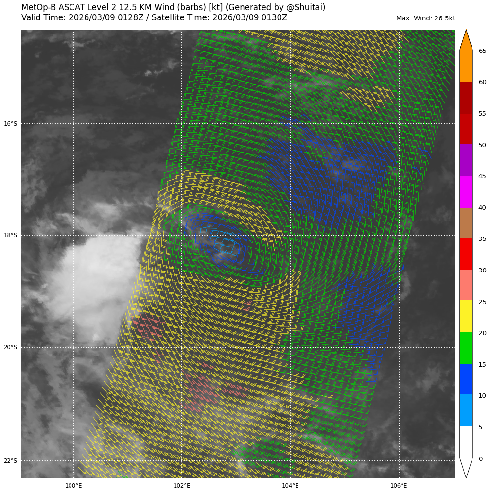This screenshot has width=490, height=492.
Task: Click the light-blue circulation center wind barbs
Action: (226, 246)
